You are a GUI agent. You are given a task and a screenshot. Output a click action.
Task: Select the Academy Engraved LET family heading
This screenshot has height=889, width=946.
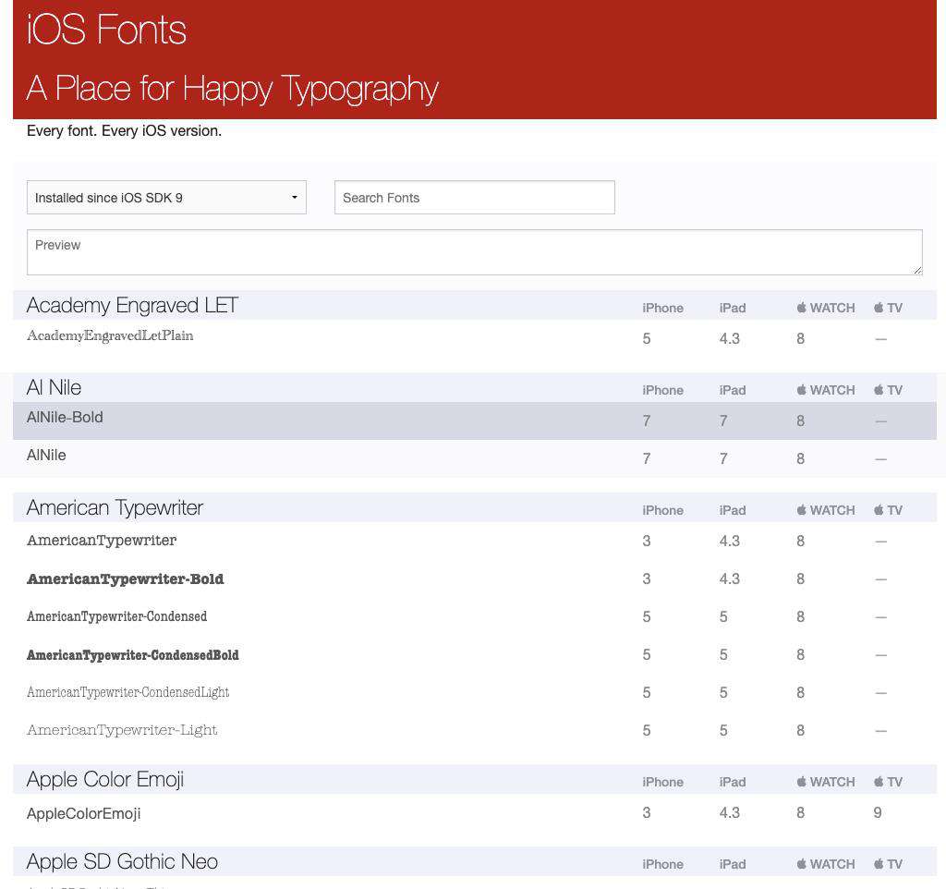(x=132, y=305)
